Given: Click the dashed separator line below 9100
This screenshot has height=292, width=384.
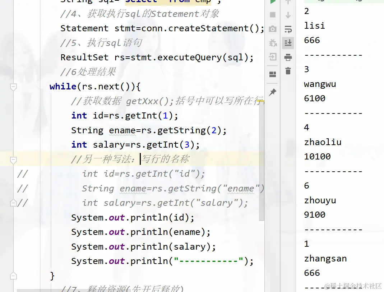Looking at the screenshot, I should [x=333, y=230].
